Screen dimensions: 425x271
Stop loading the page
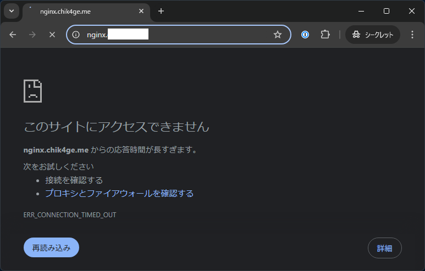pyautogui.click(x=52, y=35)
